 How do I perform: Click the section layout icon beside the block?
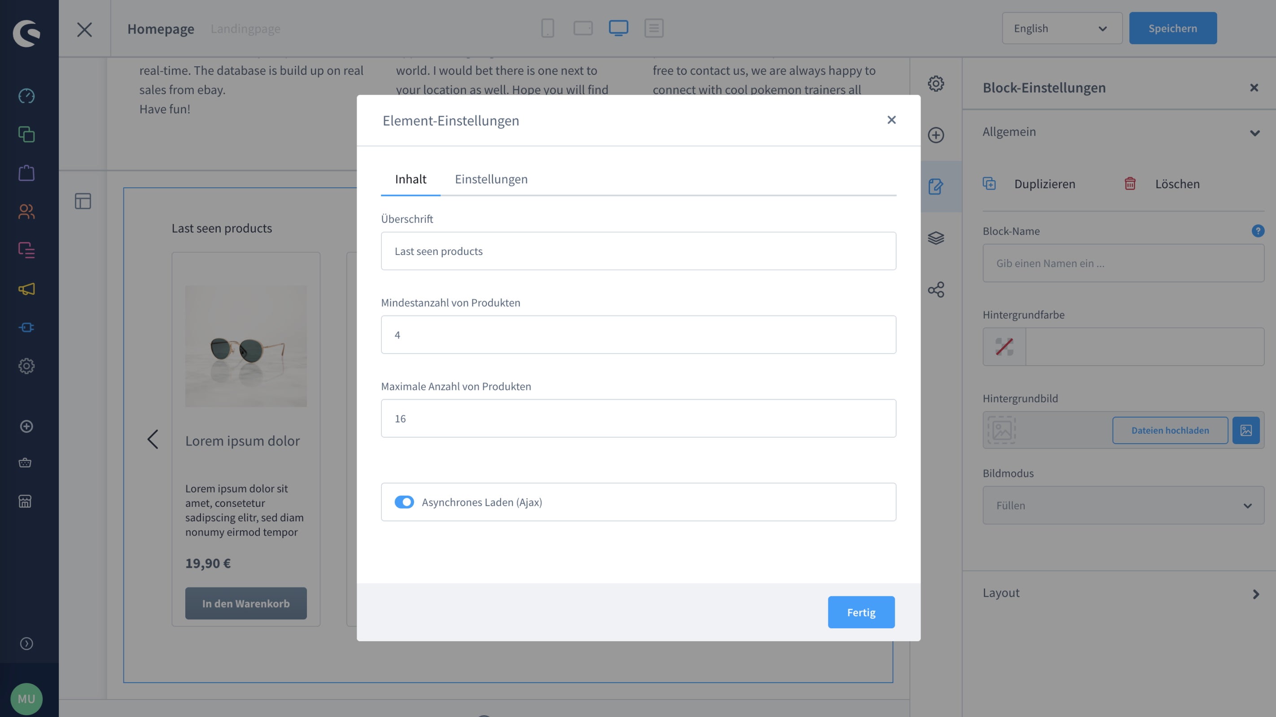[x=83, y=201]
